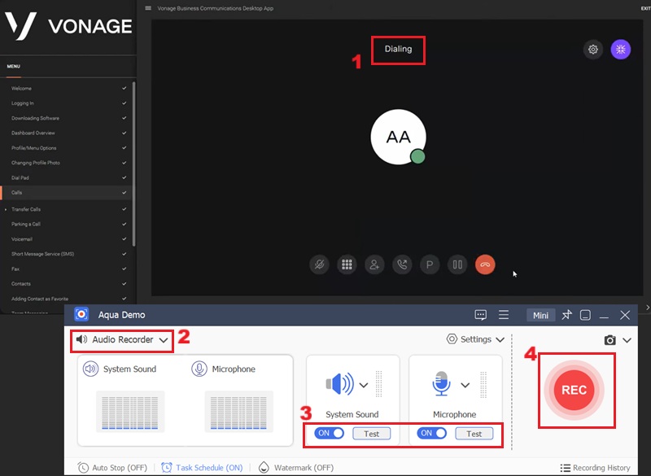Click the transfer call icon
Viewport: 651px width, 476px height.
tap(402, 264)
